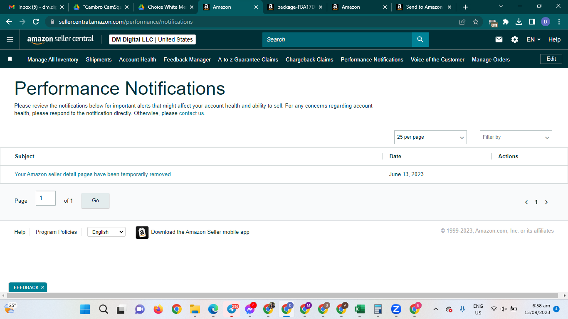The image size is (568, 319).
Task: Click the FEEDBACK tab button
Action: click(x=26, y=287)
